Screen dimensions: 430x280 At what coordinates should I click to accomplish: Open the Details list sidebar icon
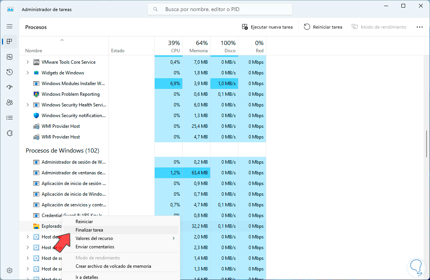10,118
